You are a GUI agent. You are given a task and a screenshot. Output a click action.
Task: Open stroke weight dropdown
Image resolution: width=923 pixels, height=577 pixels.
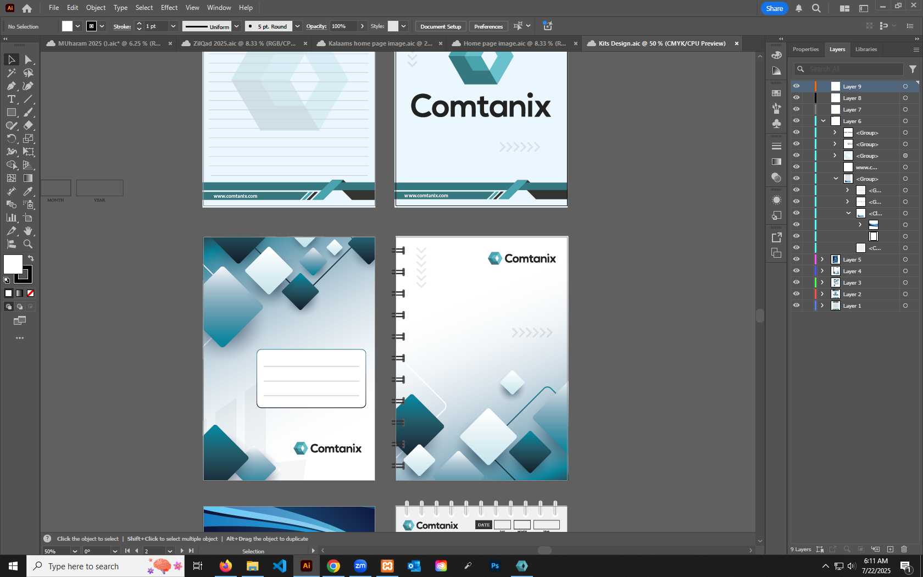[173, 26]
